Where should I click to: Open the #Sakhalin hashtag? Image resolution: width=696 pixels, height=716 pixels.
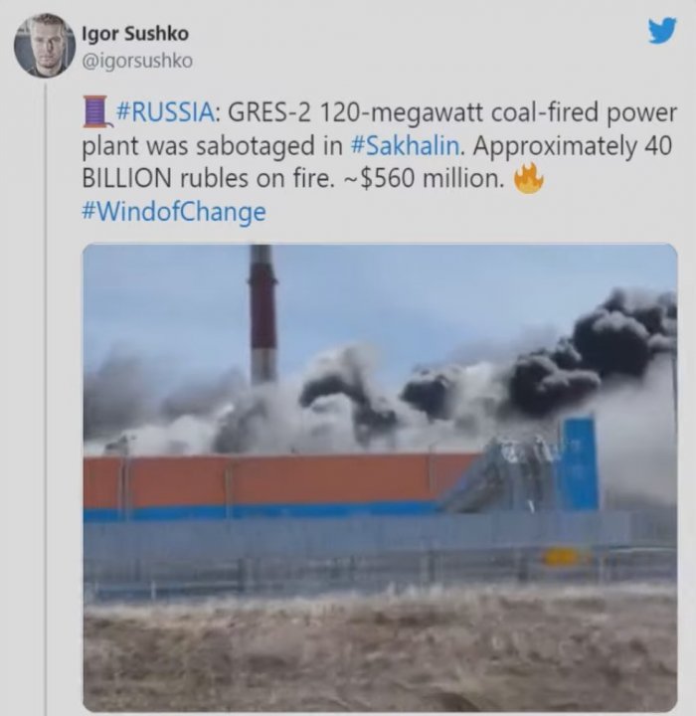(405, 145)
